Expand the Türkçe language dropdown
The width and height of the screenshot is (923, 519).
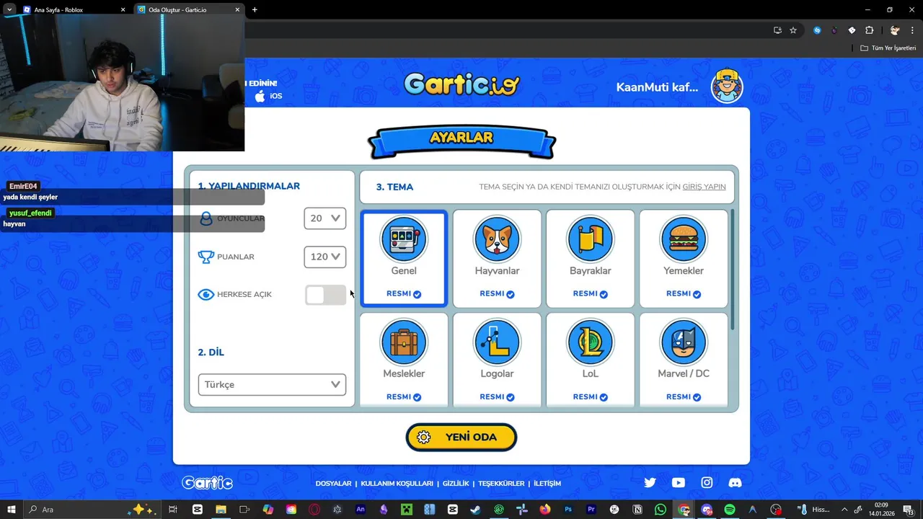[272, 384]
